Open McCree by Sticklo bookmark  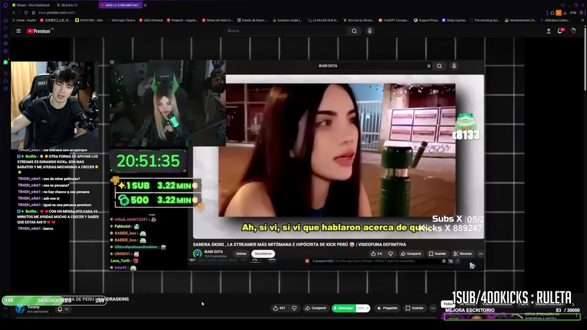pyautogui.click(x=359, y=20)
